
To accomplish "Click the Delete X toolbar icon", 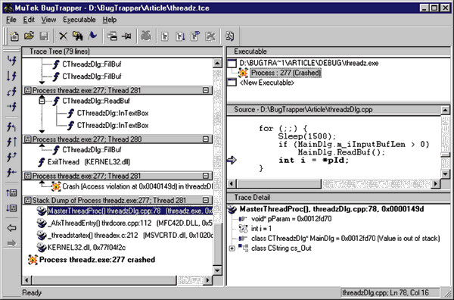I will coord(63,36).
